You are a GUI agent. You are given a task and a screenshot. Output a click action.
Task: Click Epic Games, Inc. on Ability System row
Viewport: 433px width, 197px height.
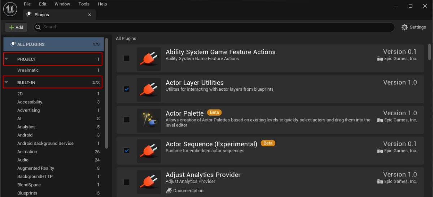[x=401, y=59]
